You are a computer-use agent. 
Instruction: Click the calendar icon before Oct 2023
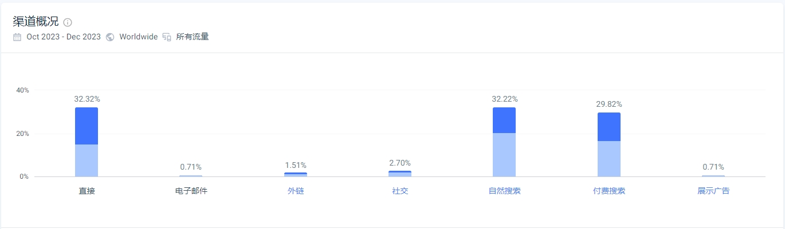point(17,37)
